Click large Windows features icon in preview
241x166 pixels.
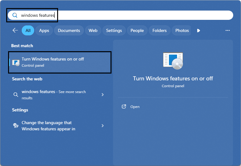pos(173,61)
